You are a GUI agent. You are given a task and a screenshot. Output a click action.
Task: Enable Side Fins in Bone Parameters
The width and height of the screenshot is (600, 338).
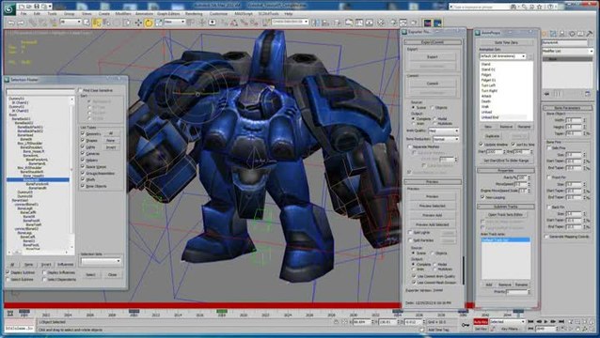549,148
